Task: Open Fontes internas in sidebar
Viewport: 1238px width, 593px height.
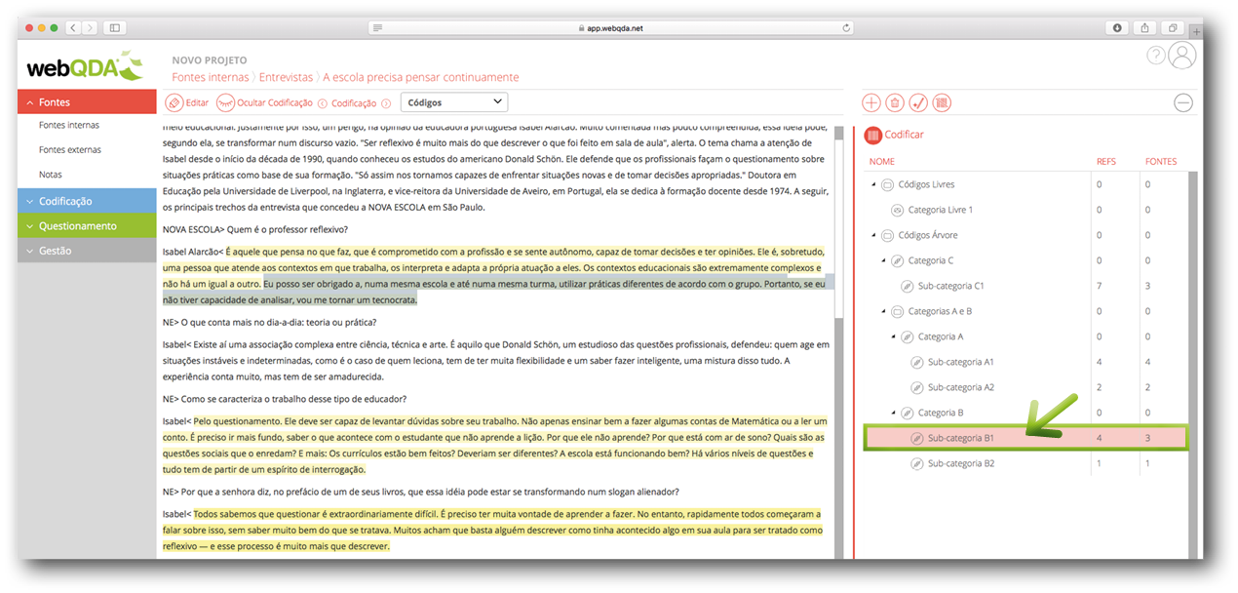Action: pyautogui.click(x=69, y=125)
